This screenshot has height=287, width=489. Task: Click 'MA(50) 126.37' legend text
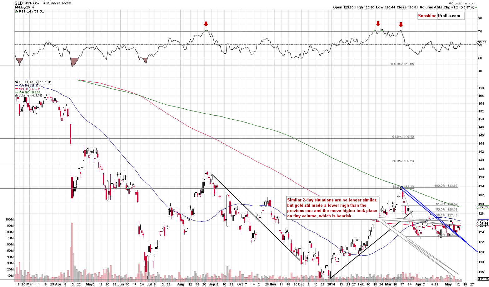point(28,85)
